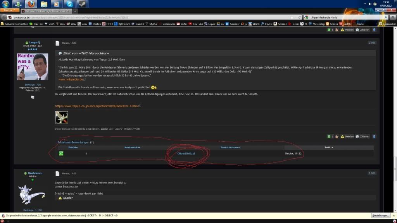397x223 pixels.
Task: Open the kicker bookmark
Action: (x=294, y=24)
